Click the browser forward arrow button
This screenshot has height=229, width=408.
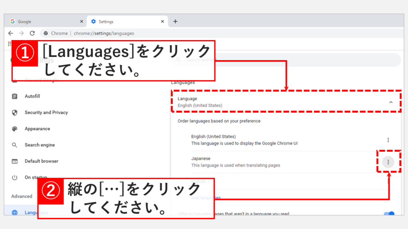(22, 33)
